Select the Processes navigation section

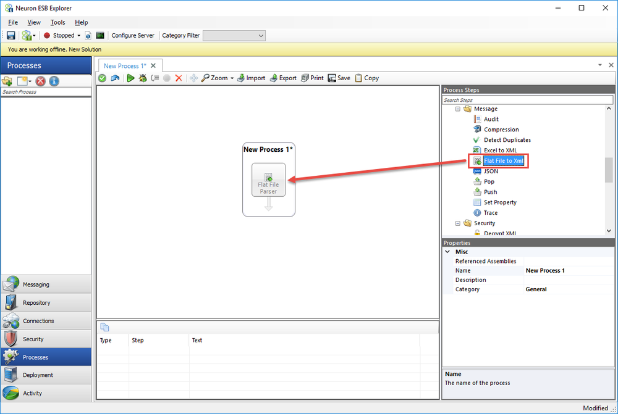pos(46,357)
